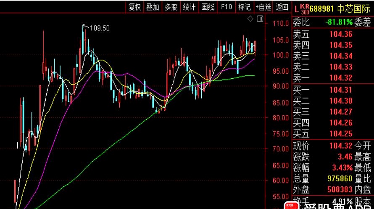Click the 110.0 label on price axis
This screenshot has height=209, width=374.
pos(280,23)
